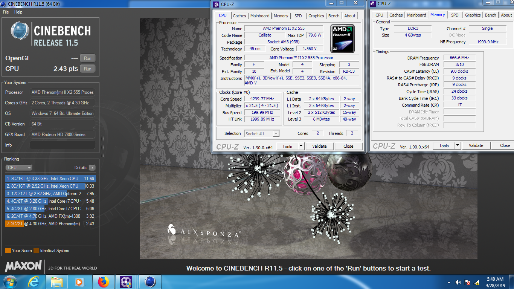Viewport: 514px width, 289px height.
Task: Launch Firefox from the taskbar
Action: coord(103,281)
